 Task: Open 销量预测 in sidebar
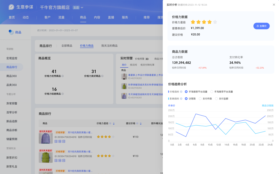[x=12, y=139]
